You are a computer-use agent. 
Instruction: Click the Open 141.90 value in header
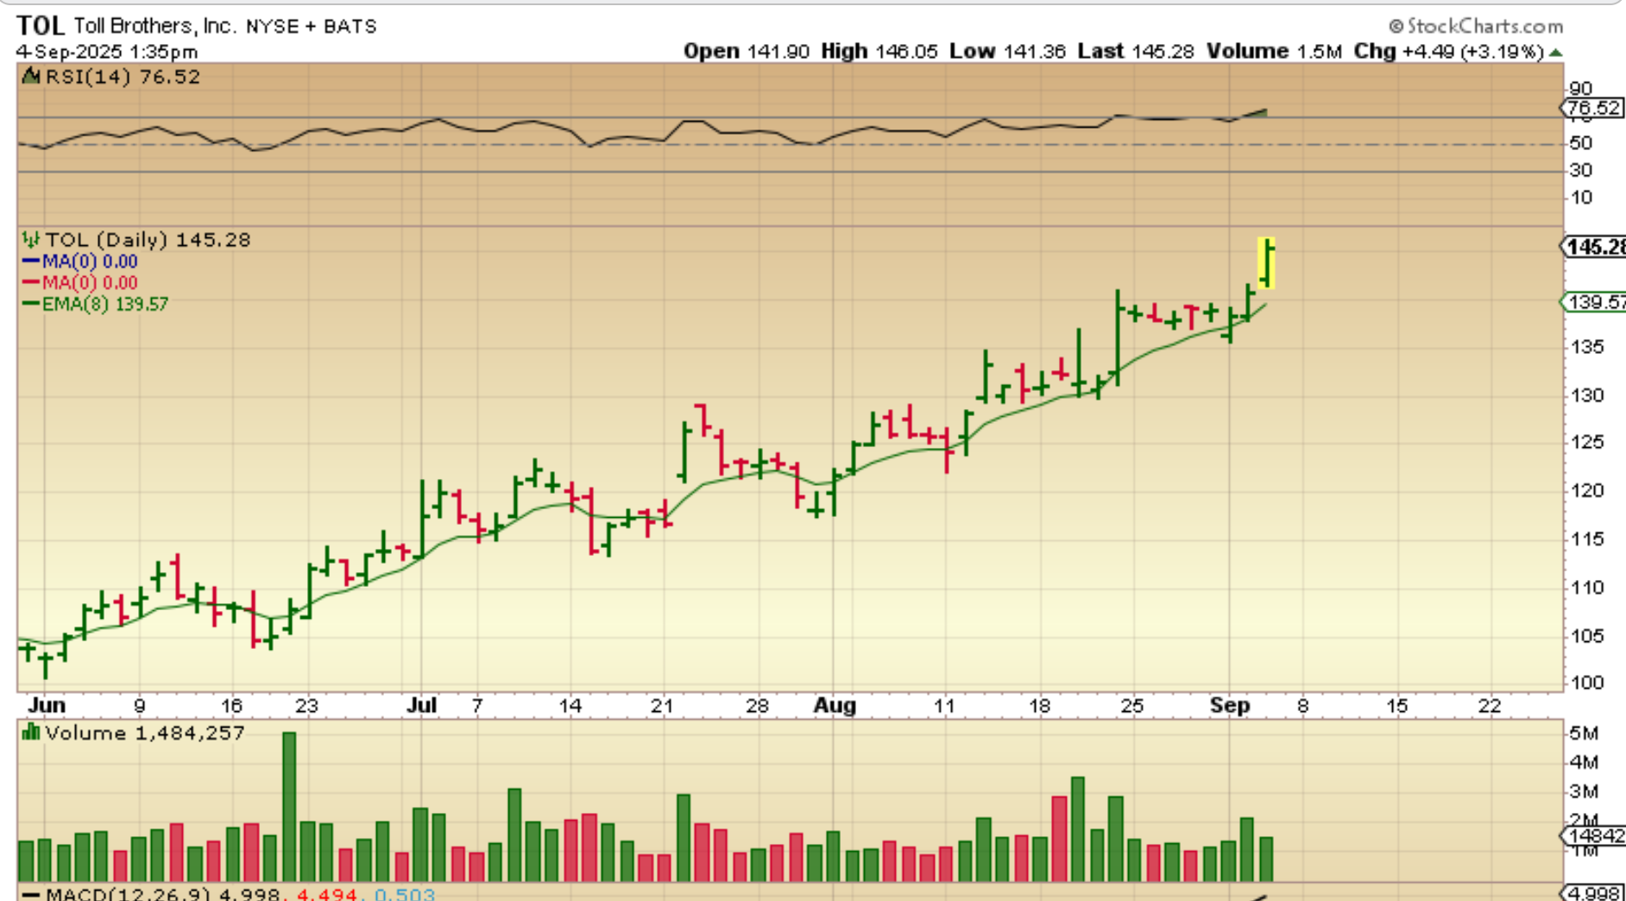click(747, 52)
